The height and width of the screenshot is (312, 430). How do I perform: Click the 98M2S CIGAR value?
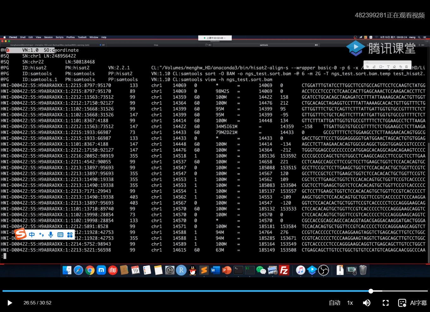222,91
